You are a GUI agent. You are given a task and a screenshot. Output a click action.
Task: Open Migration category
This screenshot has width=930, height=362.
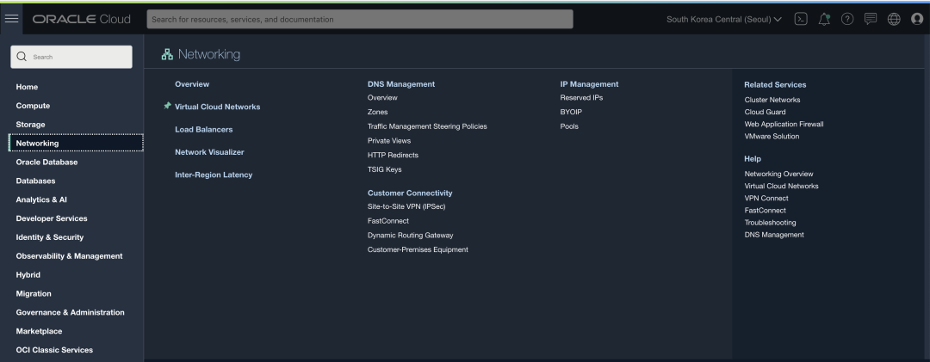tap(34, 293)
